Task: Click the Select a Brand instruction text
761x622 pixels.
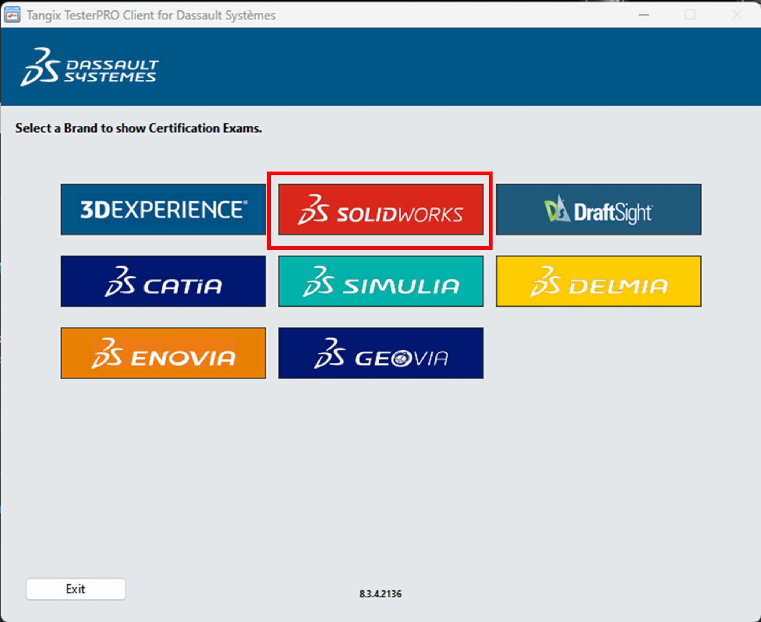Action: (x=138, y=128)
